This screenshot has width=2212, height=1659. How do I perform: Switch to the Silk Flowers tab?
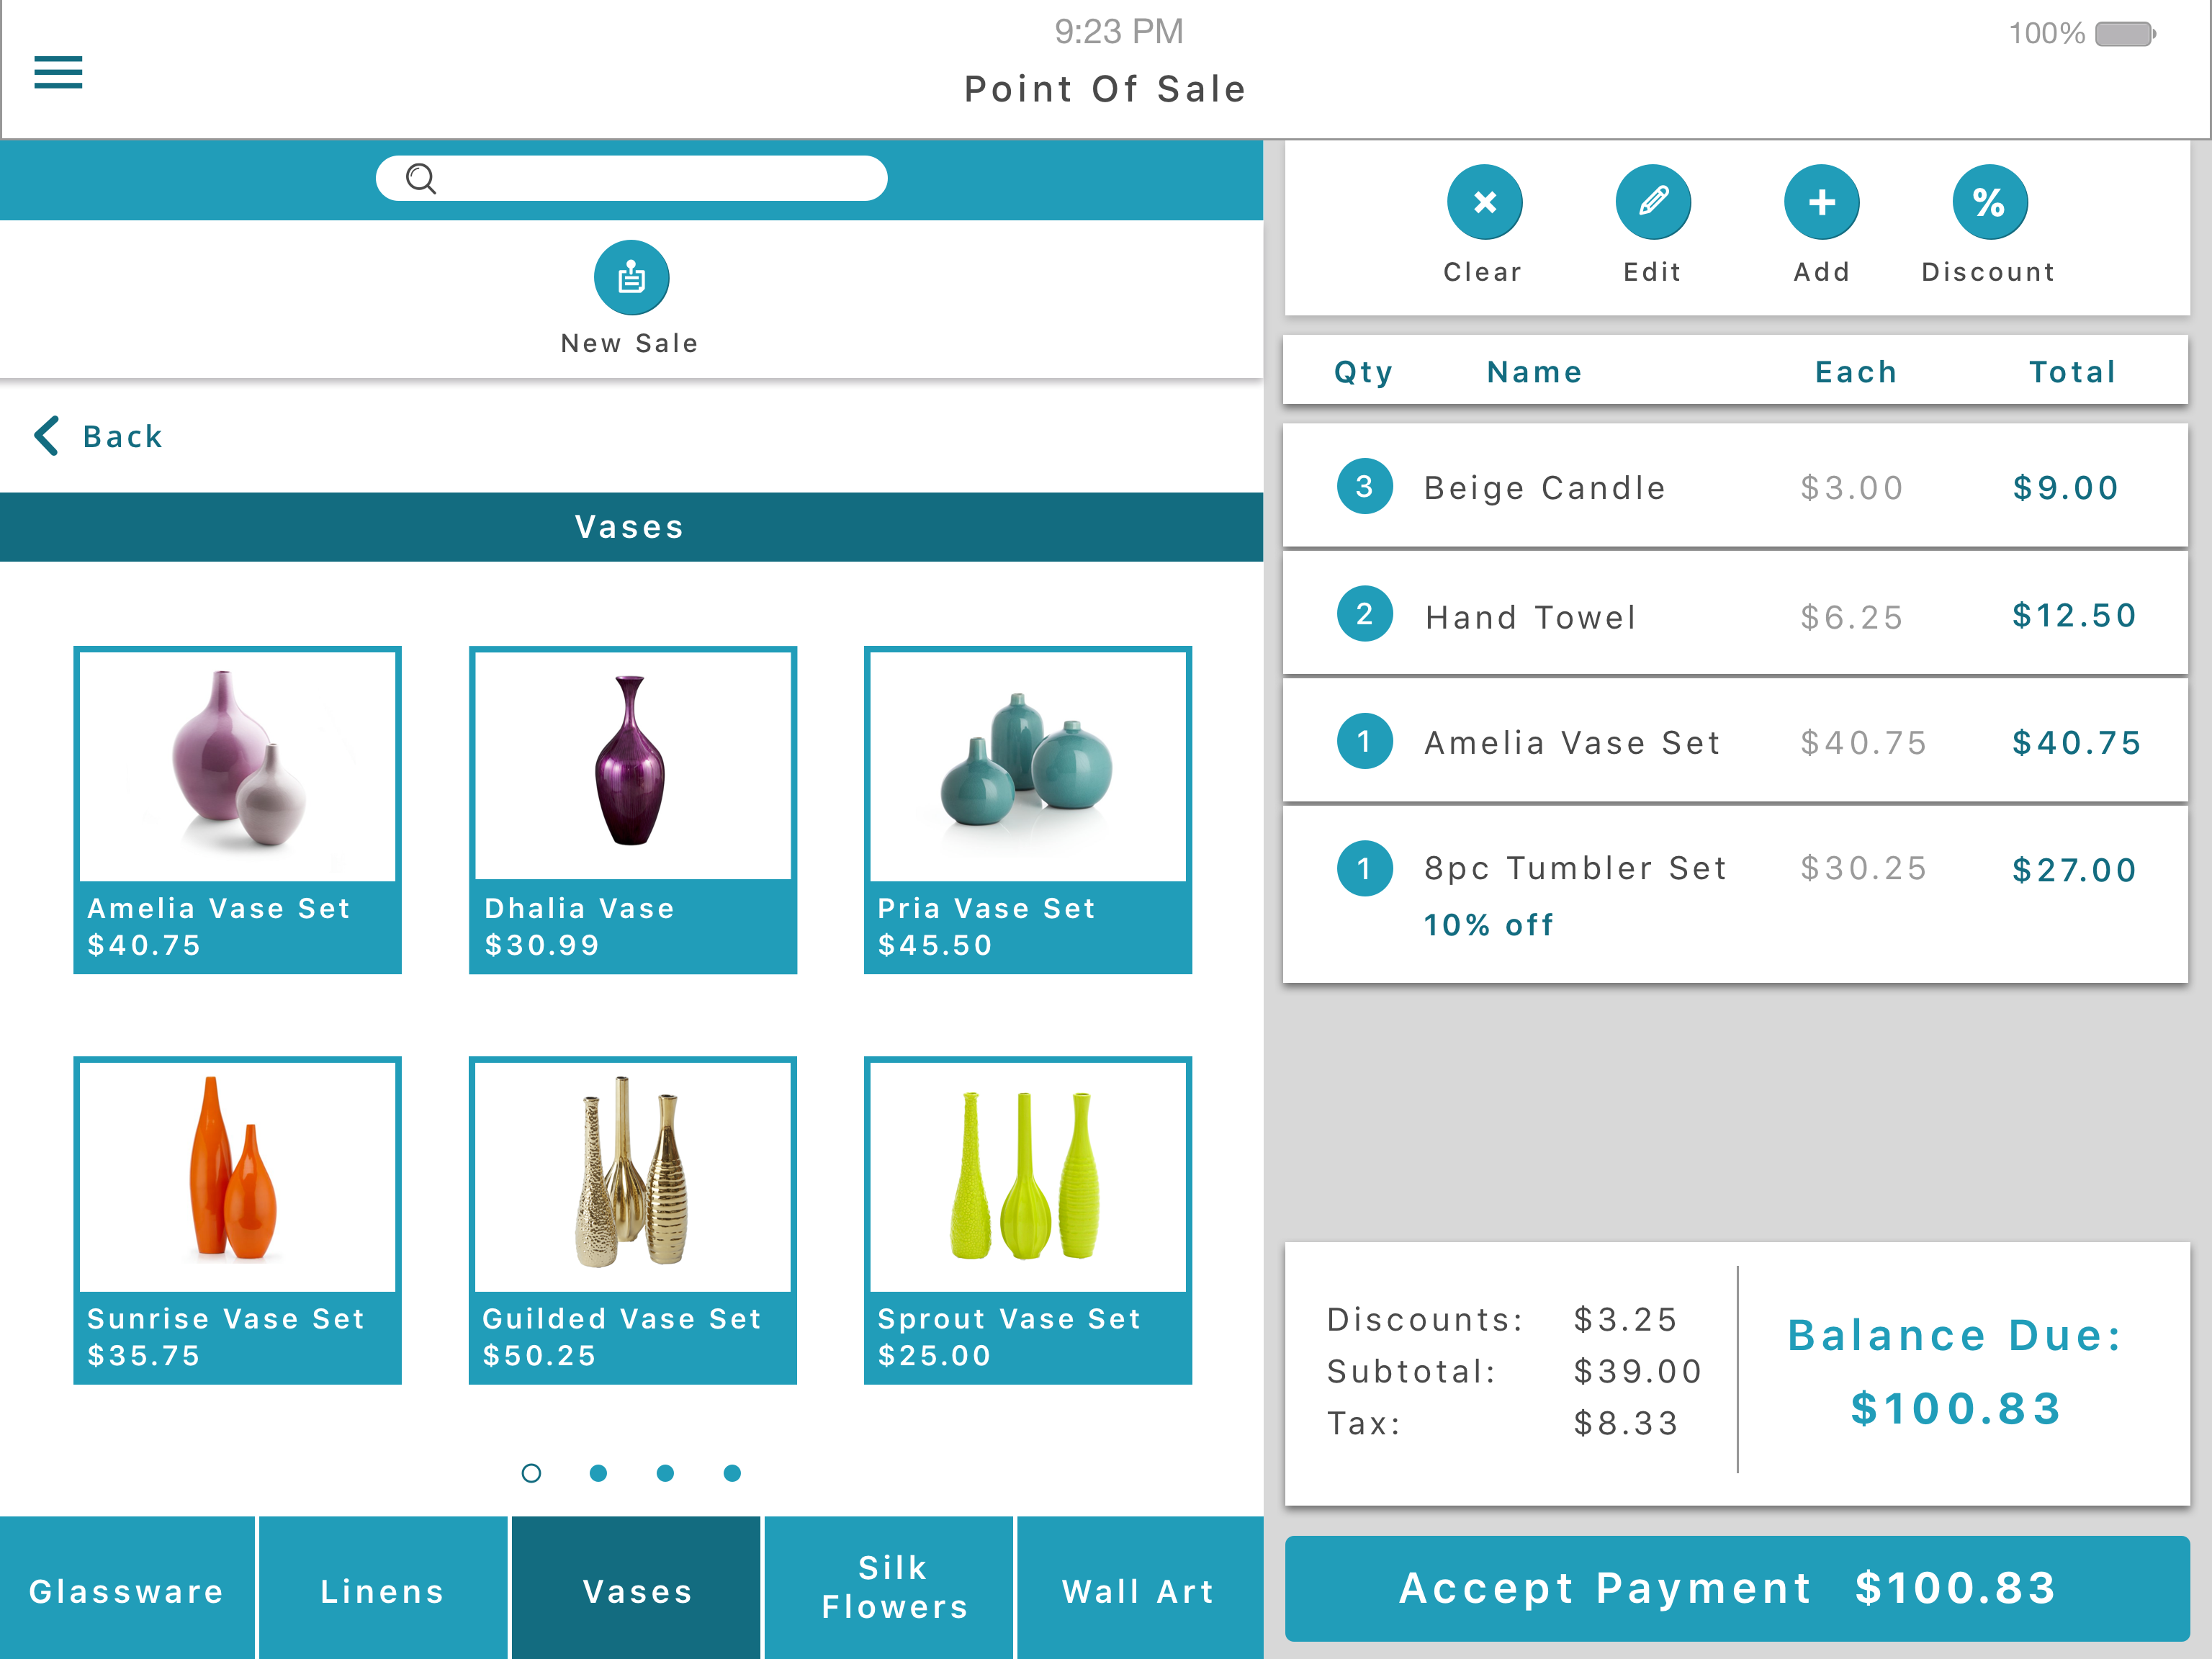tap(893, 1587)
